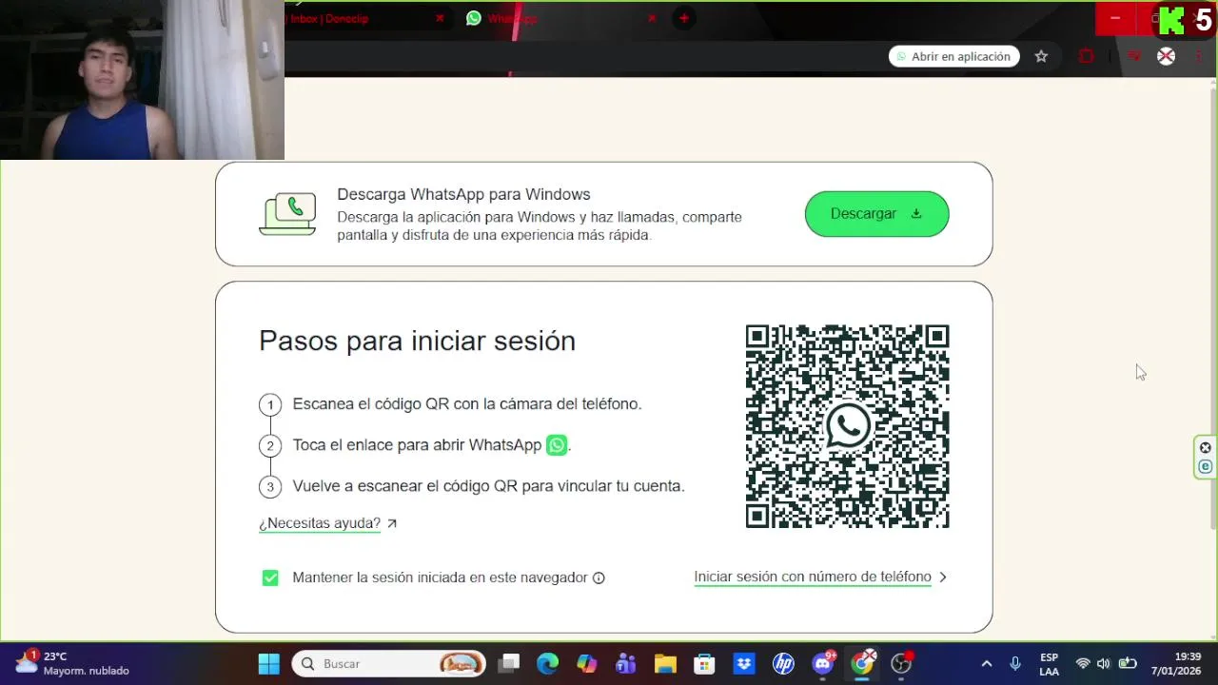
Task: Open the OBS Studio taskbar icon
Action: click(901, 663)
